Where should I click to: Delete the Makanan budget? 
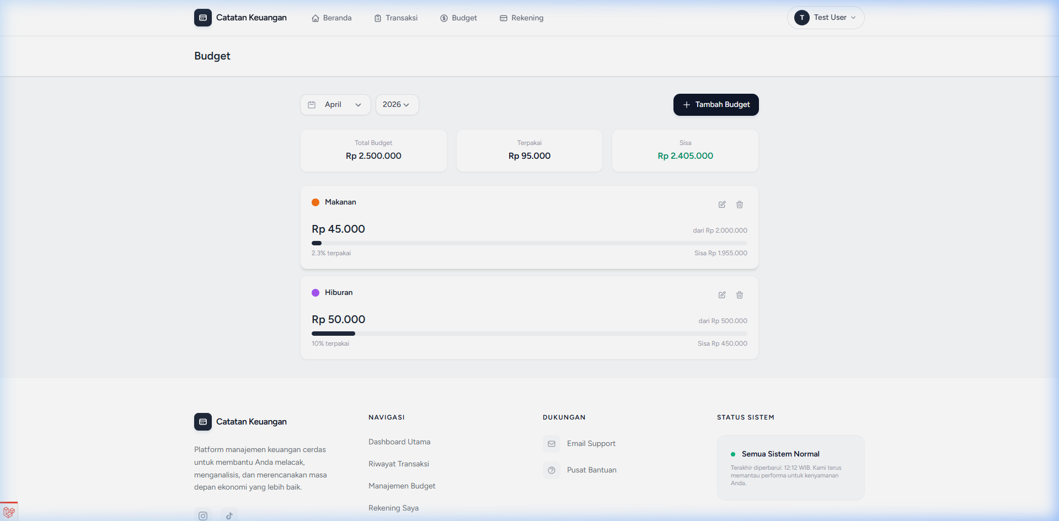tap(740, 205)
